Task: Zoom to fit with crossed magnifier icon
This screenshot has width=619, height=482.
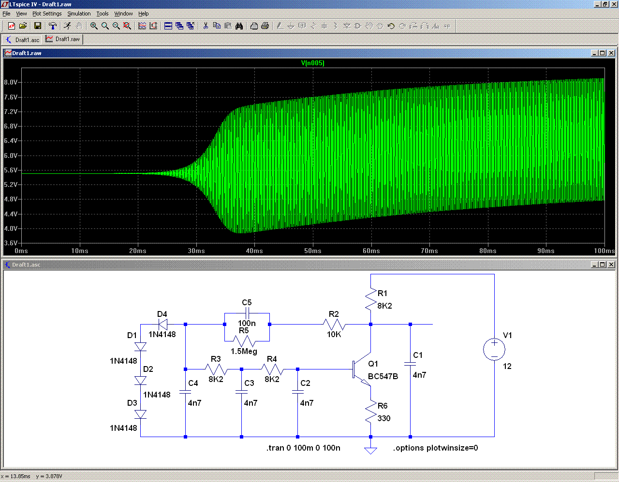Action: point(127,26)
